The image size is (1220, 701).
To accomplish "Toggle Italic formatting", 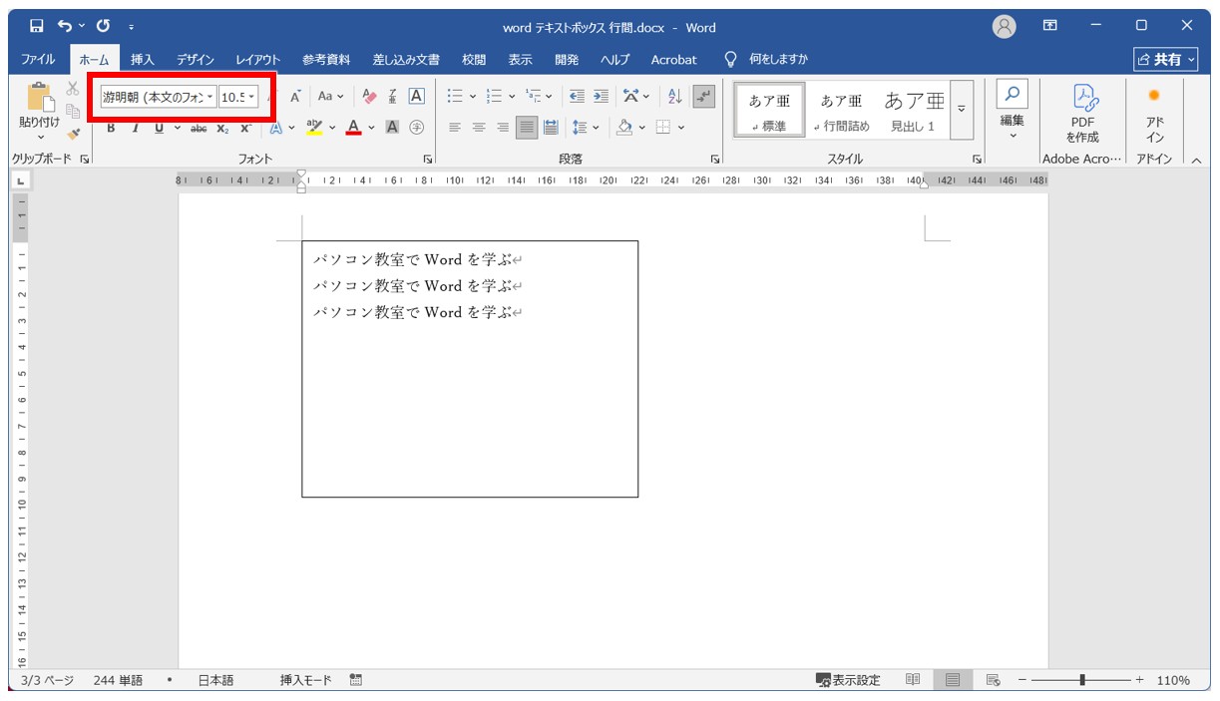I will pyautogui.click(x=135, y=128).
